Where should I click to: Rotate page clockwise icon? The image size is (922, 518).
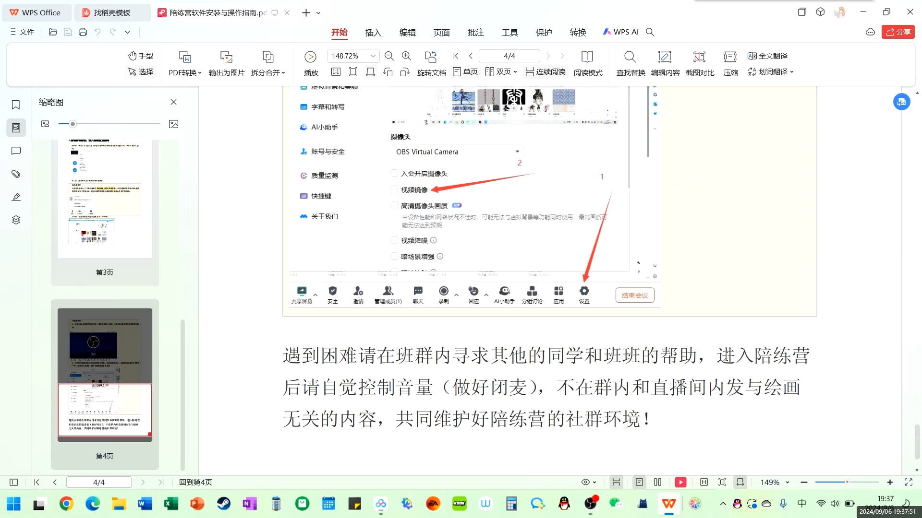coord(405,72)
